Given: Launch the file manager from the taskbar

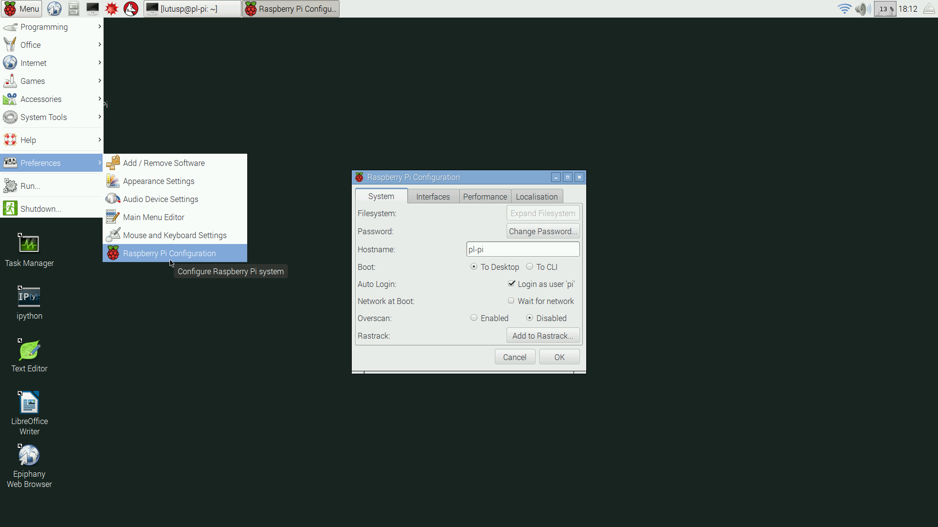Looking at the screenshot, I should [73, 9].
